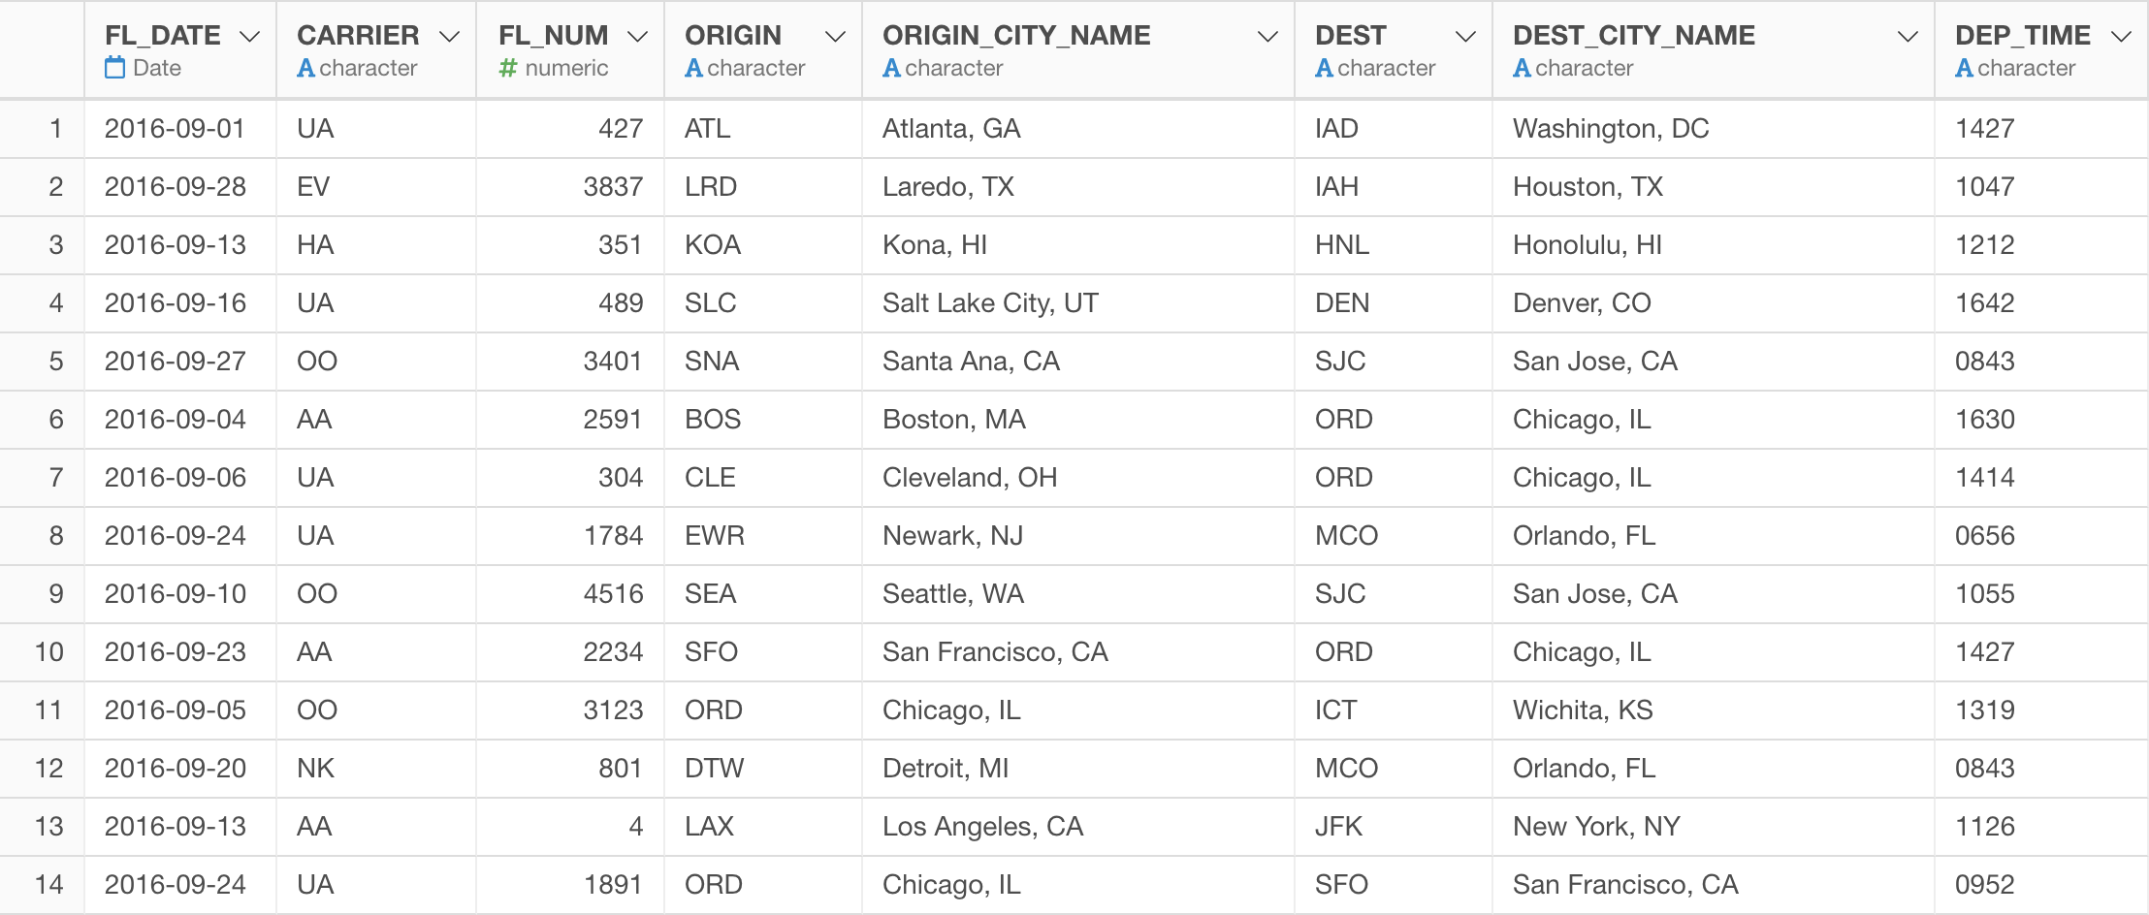Click the numeric hash icon under FL_NUM
Viewport: 2149px width, 915px height.
[508, 68]
